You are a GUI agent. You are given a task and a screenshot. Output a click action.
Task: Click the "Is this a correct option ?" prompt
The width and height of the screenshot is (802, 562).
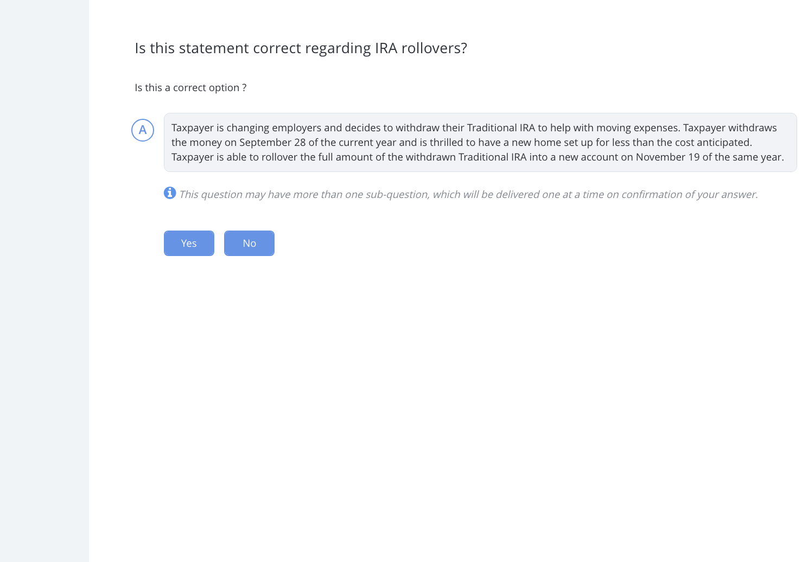pyautogui.click(x=190, y=88)
